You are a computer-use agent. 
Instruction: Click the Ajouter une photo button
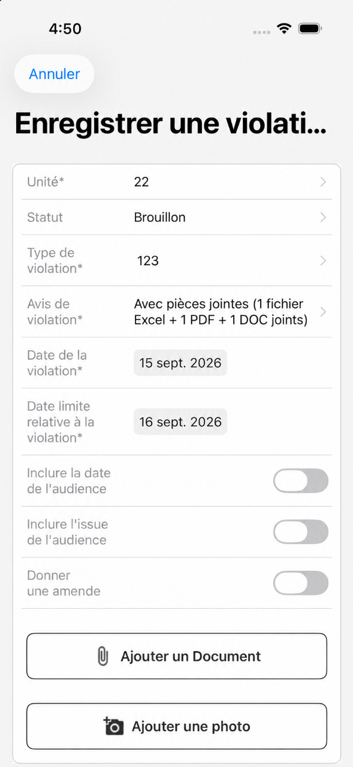pos(177,726)
